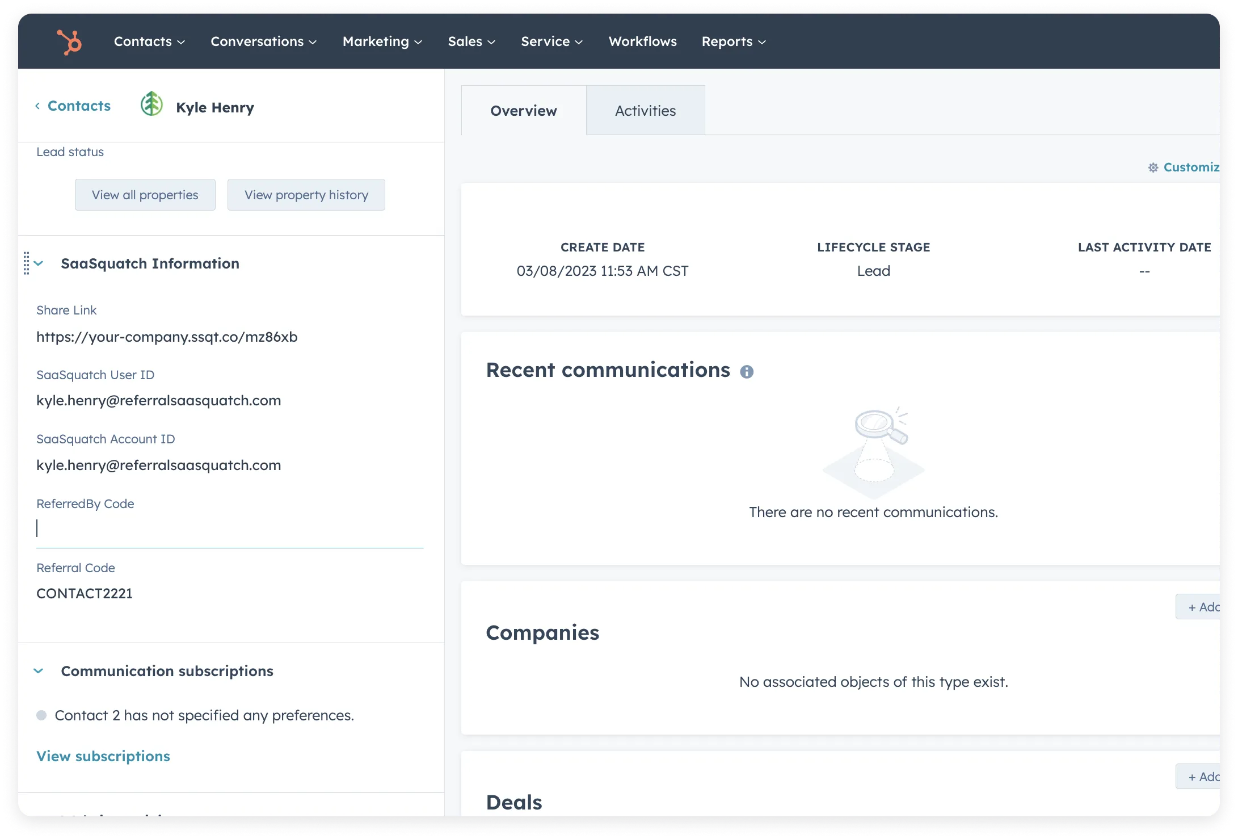Collapse the SaaSquatch Information section

pos(39,263)
